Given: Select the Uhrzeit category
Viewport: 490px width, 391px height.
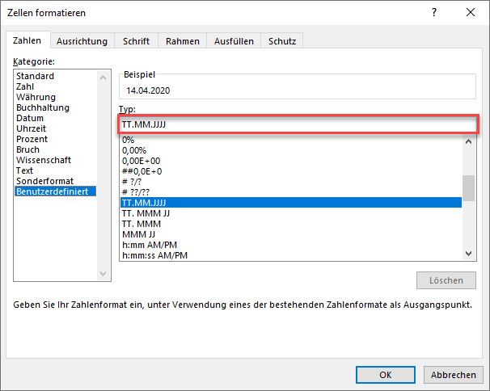Looking at the screenshot, I should click(56, 128).
